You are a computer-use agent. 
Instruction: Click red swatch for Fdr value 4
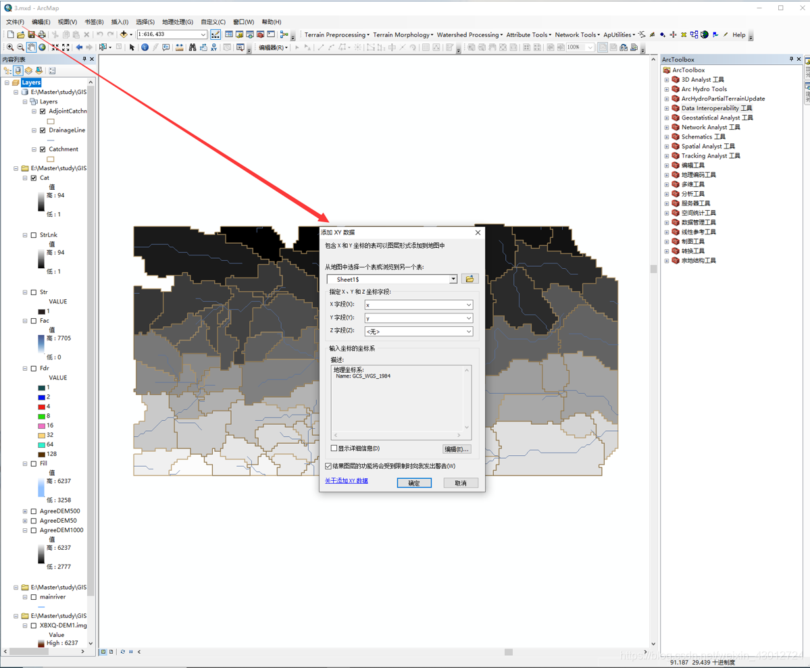coord(41,407)
